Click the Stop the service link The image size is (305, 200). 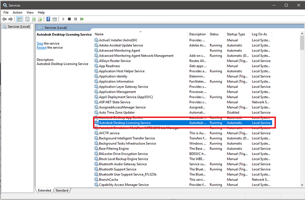pyautogui.click(x=40, y=43)
